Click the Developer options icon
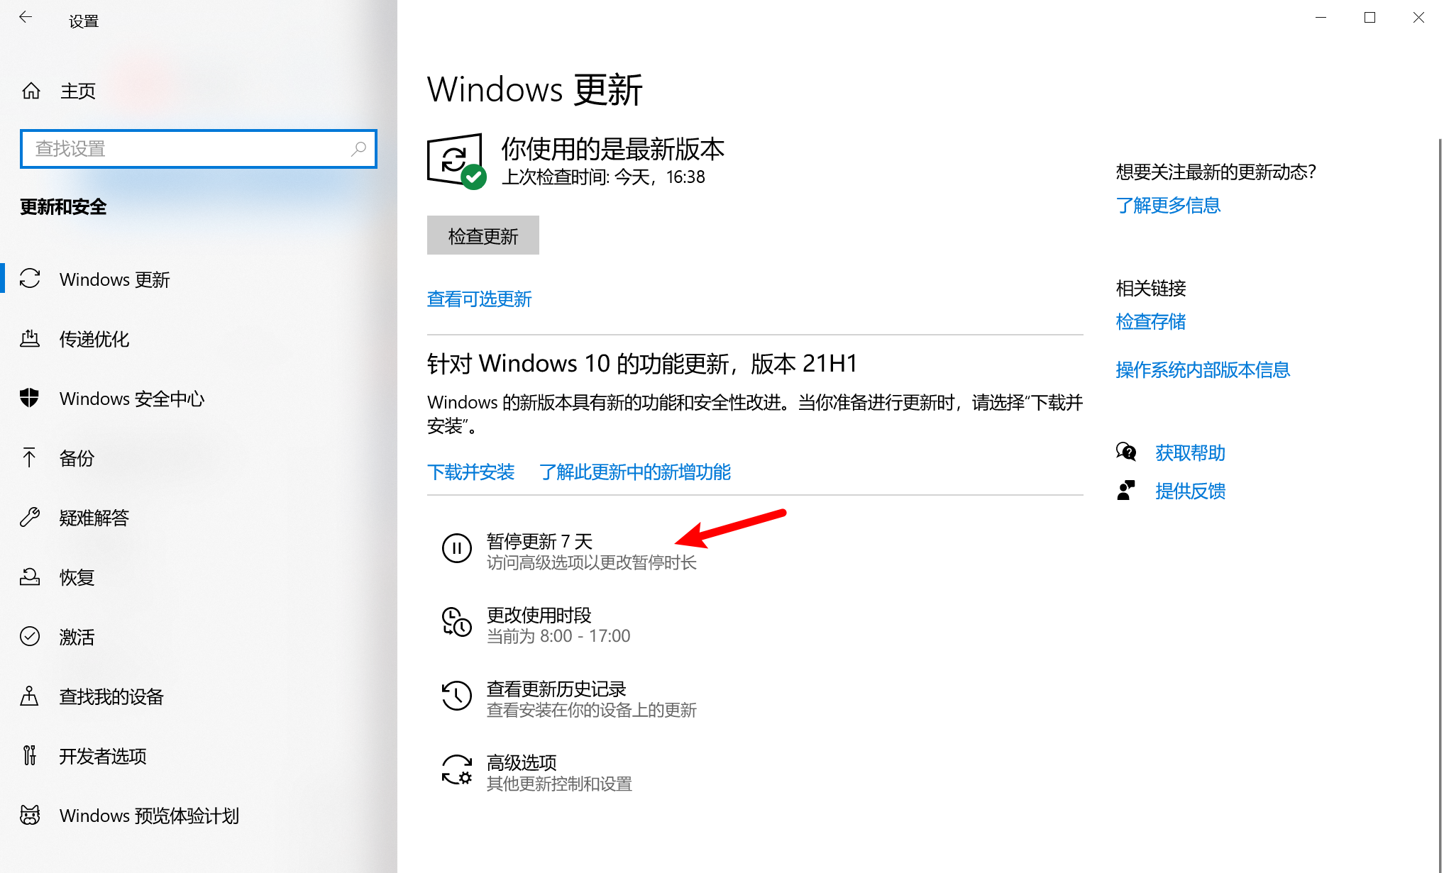This screenshot has width=1444, height=873. (x=30, y=755)
